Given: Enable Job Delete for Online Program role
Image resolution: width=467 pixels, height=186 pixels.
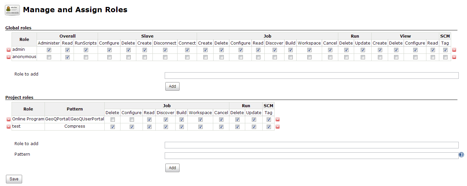Looking at the screenshot, I should coord(113,119).
